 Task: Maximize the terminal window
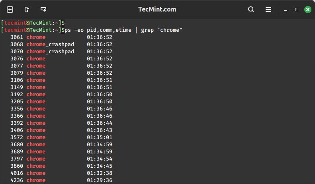pyautogui.click(x=297, y=10)
